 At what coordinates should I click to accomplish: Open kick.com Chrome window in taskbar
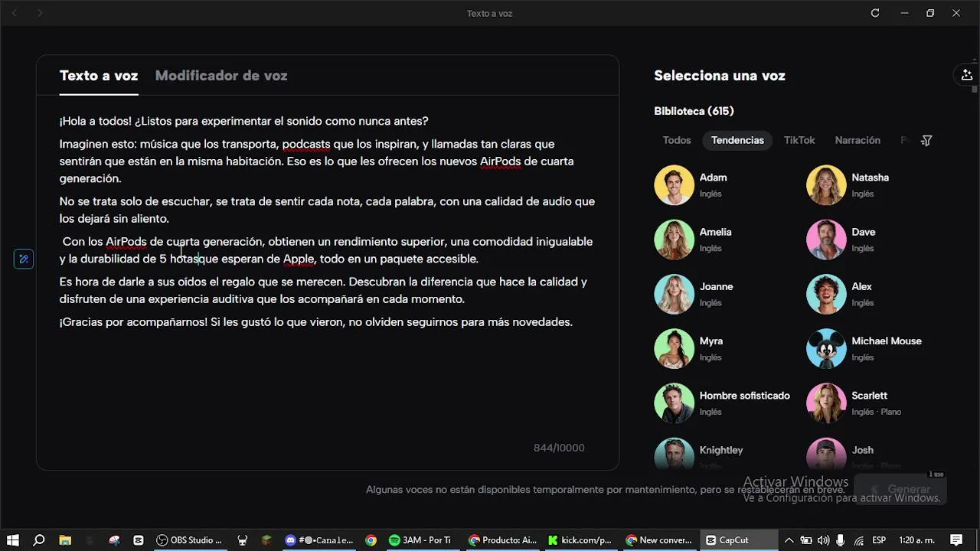580,540
